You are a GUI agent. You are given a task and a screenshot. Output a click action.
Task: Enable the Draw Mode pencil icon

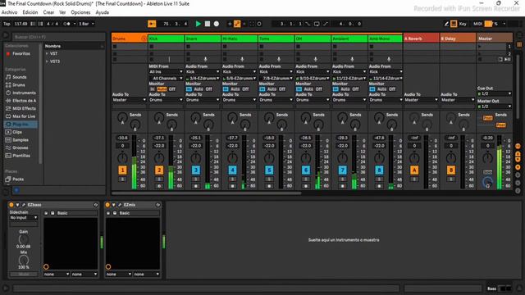[x=446, y=24]
